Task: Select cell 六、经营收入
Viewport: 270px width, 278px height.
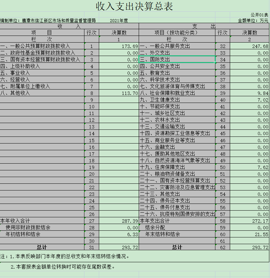Action: (42, 80)
